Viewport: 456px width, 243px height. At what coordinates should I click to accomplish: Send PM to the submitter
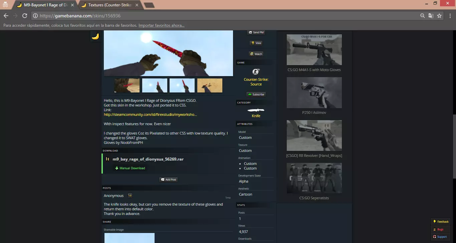click(256, 32)
